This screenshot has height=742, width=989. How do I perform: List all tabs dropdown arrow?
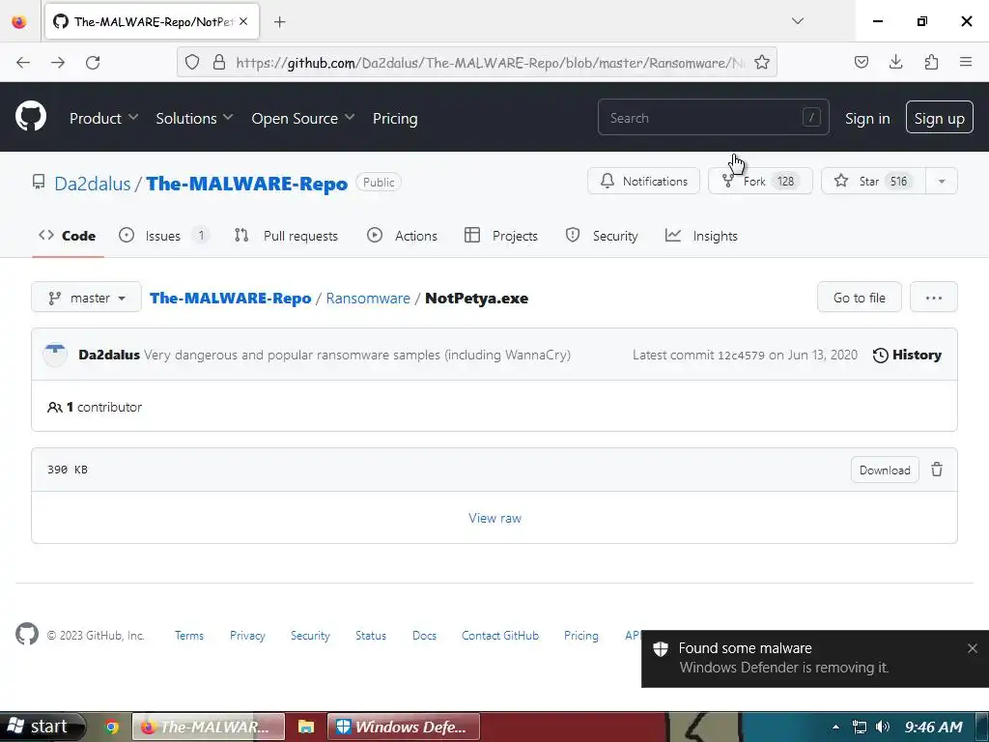click(797, 21)
